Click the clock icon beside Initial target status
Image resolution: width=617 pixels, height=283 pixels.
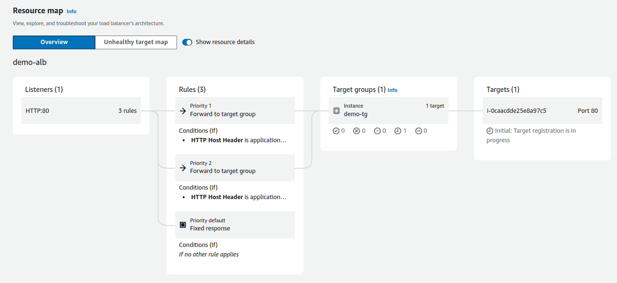(x=490, y=131)
